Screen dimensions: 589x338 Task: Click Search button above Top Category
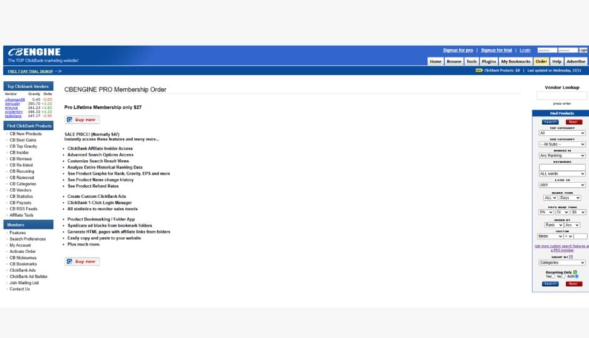coord(550,122)
